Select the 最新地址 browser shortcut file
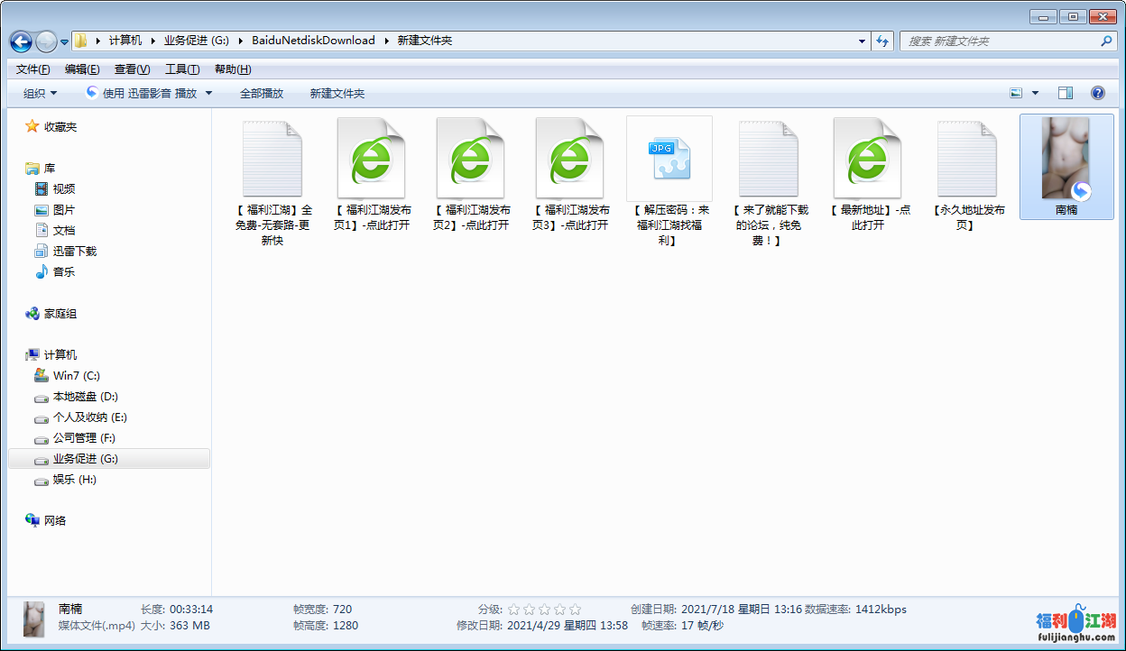 [867, 159]
